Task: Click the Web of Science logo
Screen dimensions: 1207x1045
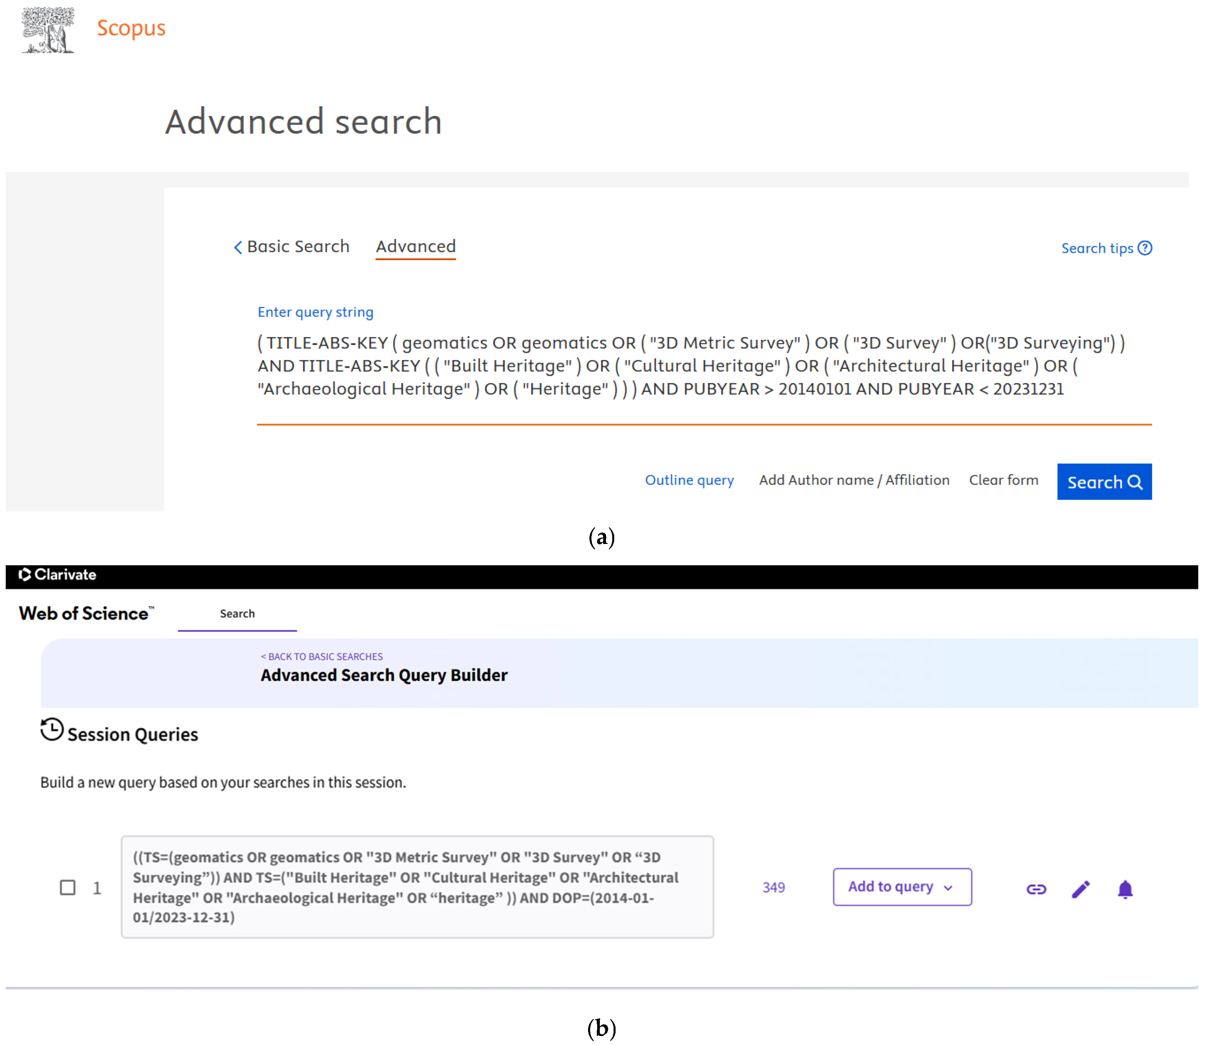Action: point(86,613)
